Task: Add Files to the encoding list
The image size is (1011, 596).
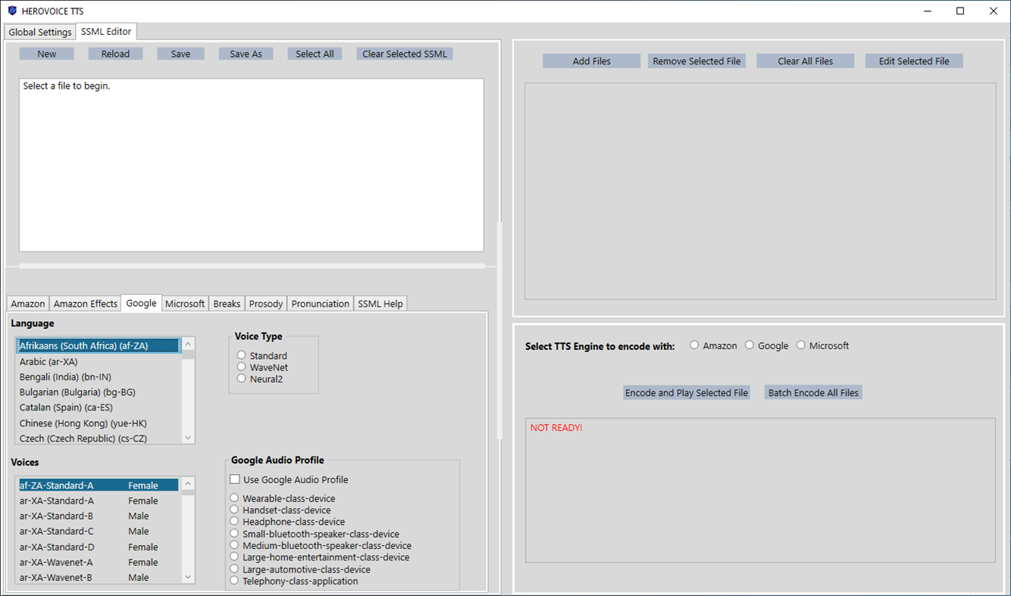Action: [x=591, y=60]
